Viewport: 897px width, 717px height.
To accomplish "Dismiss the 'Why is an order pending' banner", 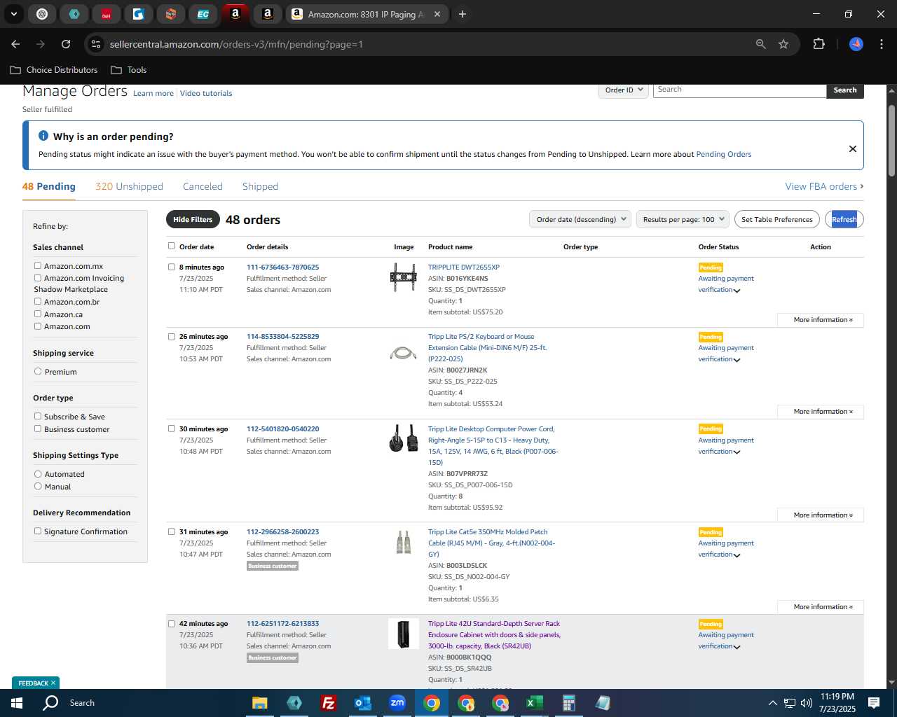I will 853,148.
